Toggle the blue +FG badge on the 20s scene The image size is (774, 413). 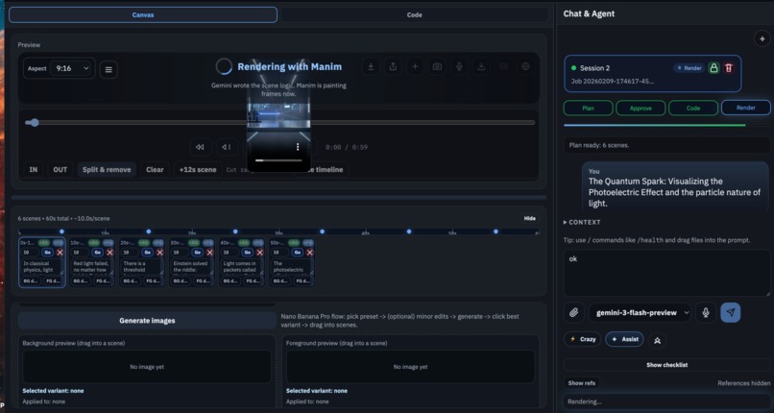click(x=157, y=243)
